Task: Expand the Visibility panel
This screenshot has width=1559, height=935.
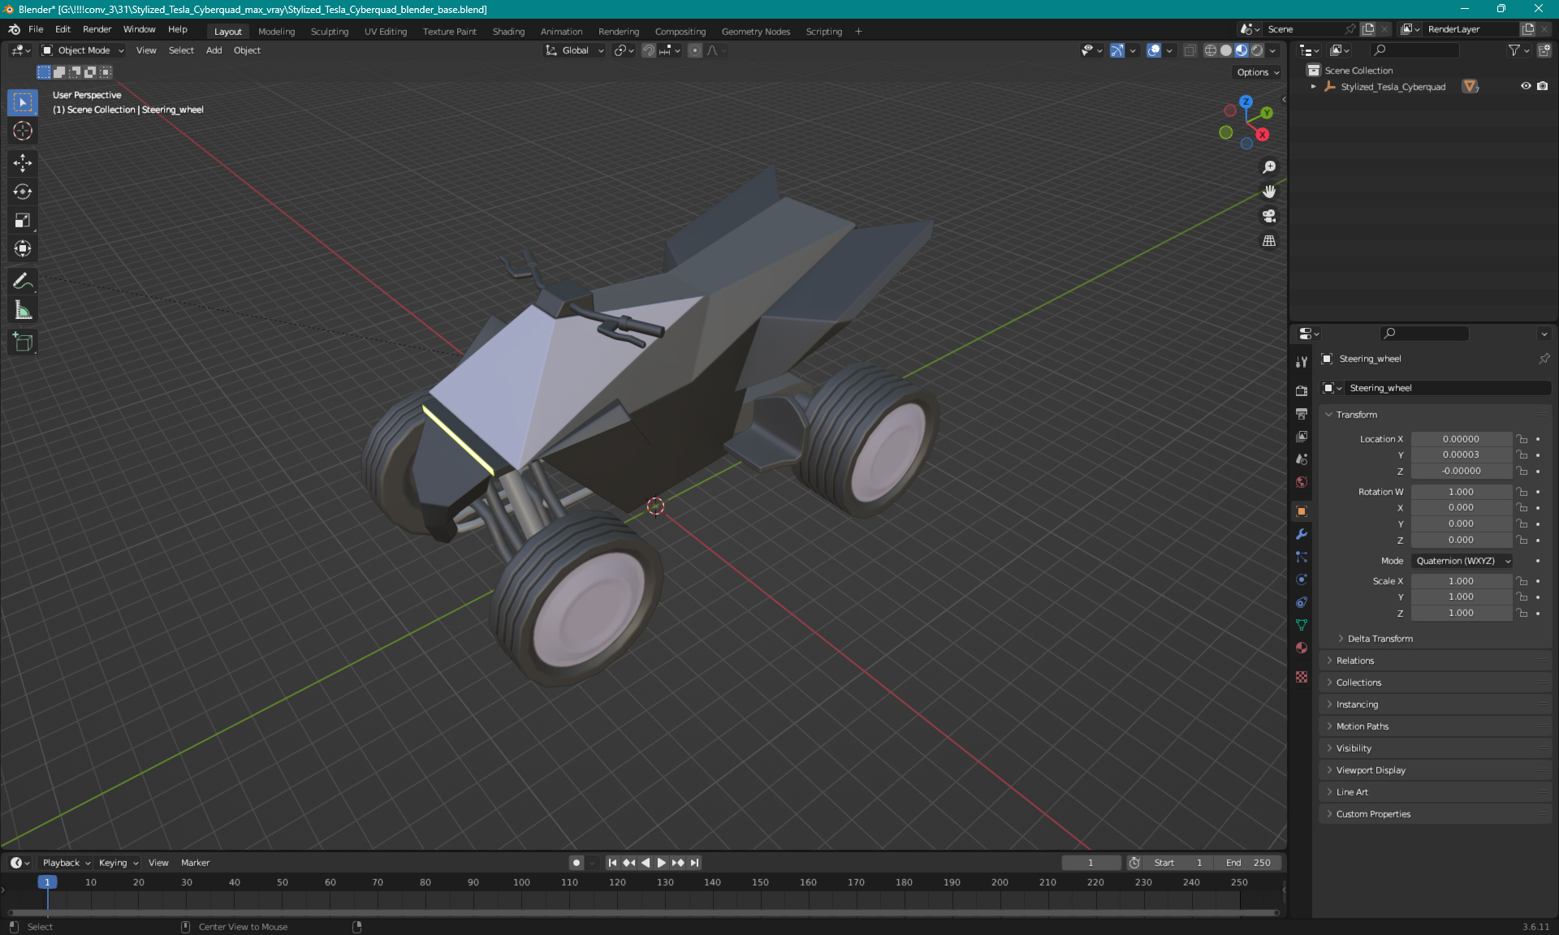Action: click(x=1354, y=748)
